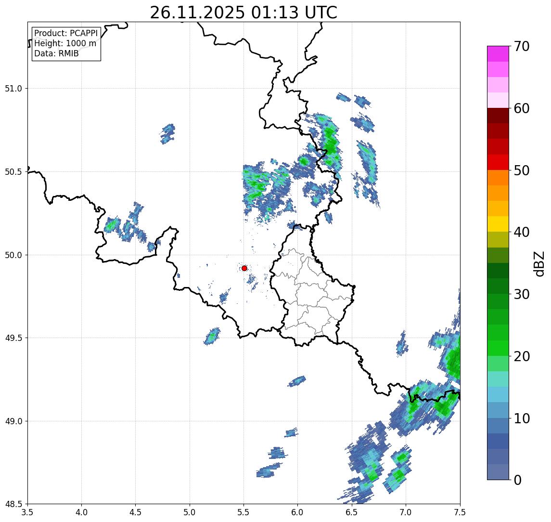Click the longitude tick label 4.0
This screenshot has width=551, height=522.
pyautogui.click(x=81, y=512)
